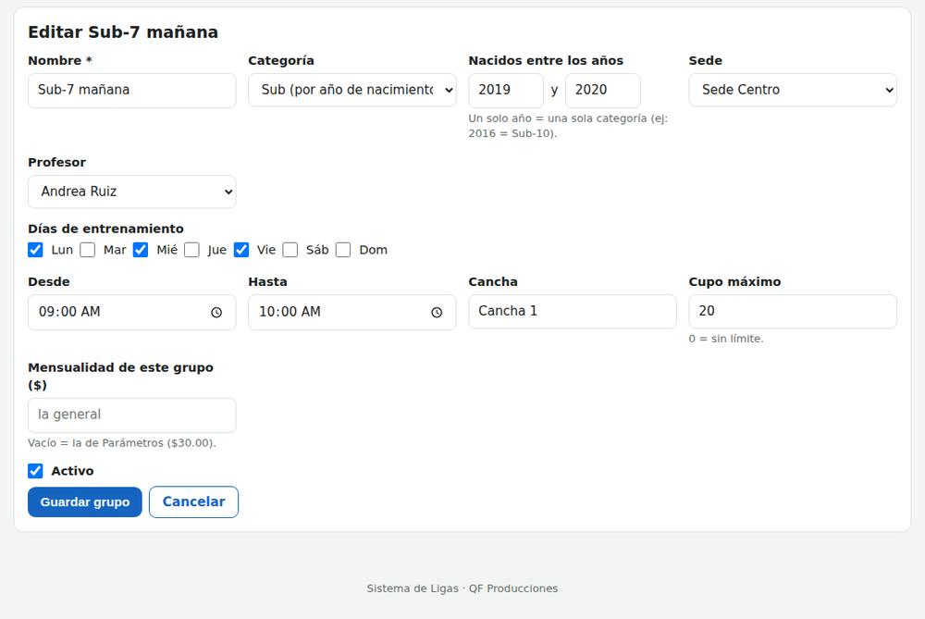Click the Hasta time field 10:00 AM

click(x=352, y=312)
